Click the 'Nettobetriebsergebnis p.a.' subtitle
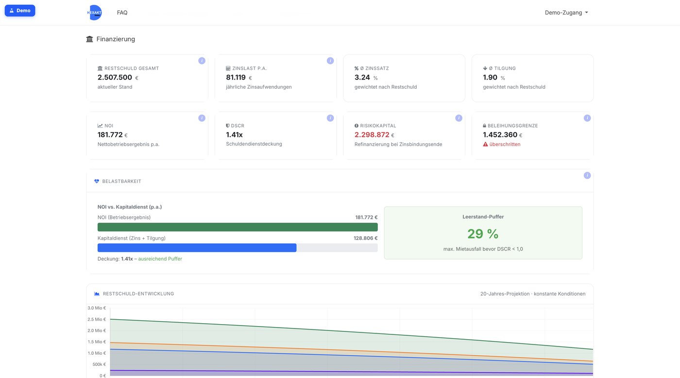The width and height of the screenshot is (680, 378). click(129, 144)
